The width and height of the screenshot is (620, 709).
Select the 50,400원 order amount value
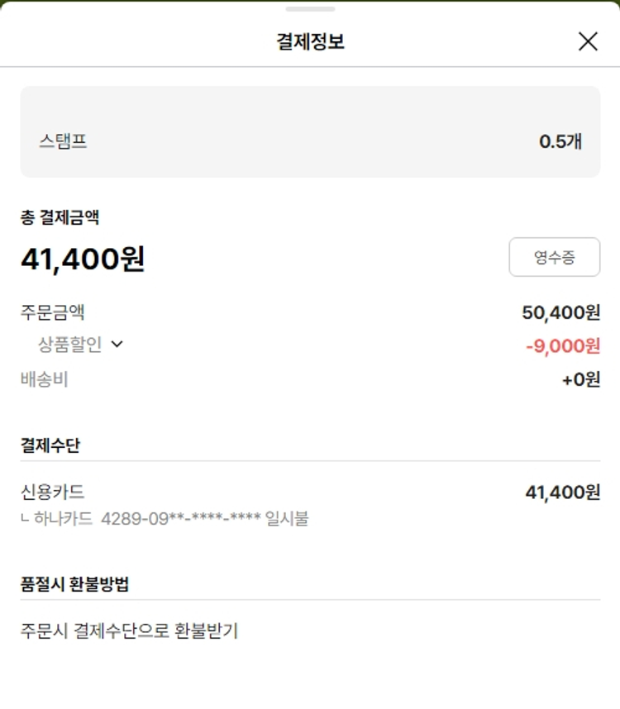[560, 312]
